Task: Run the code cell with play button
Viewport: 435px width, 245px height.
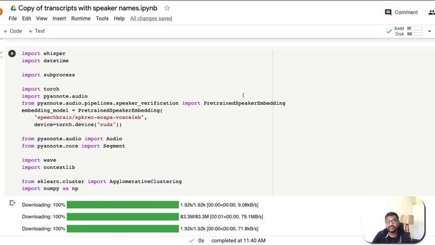Action: (12, 53)
